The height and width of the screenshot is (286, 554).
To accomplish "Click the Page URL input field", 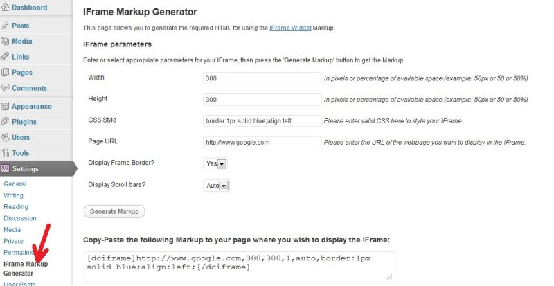I will point(262,142).
